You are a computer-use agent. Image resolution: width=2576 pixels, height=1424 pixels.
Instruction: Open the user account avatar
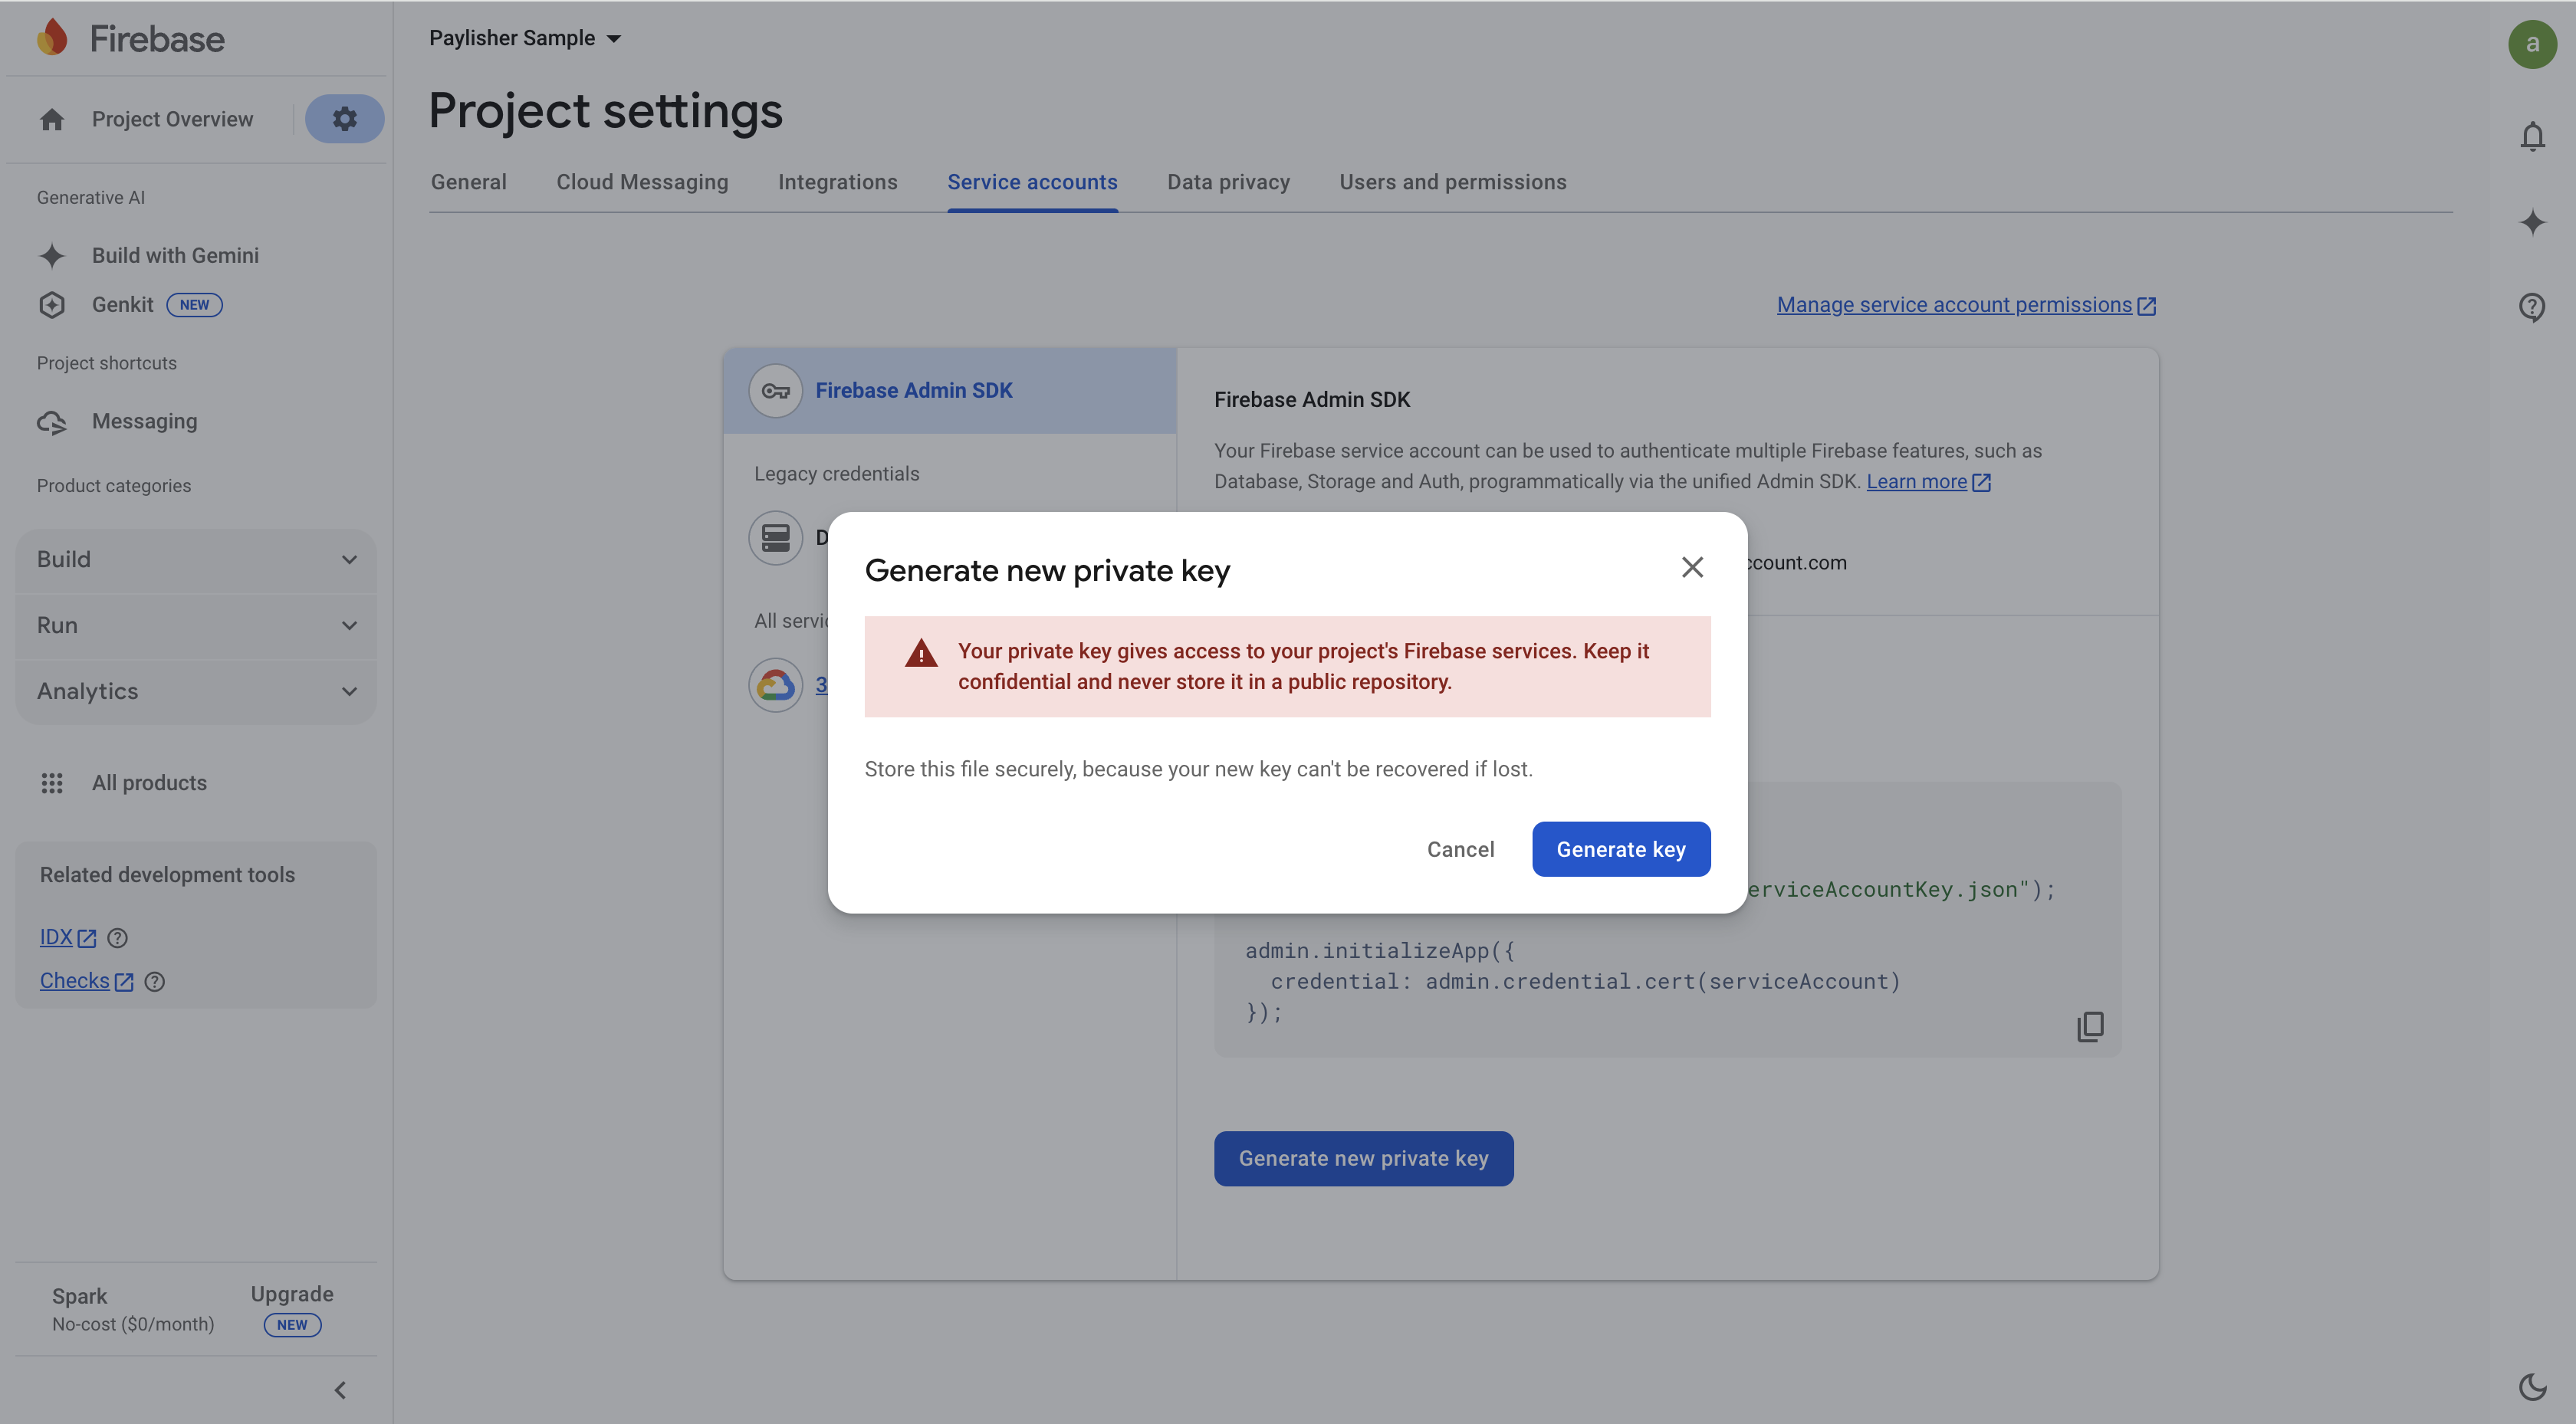pyautogui.click(x=2532, y=44)
